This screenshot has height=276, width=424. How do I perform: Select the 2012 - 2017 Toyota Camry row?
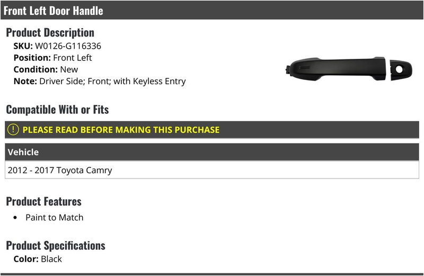212,170
